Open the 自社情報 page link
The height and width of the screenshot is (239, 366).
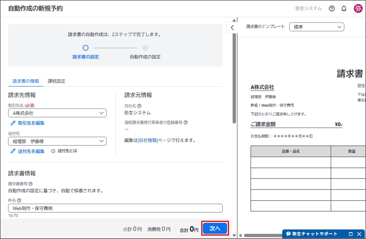point(147,140)
